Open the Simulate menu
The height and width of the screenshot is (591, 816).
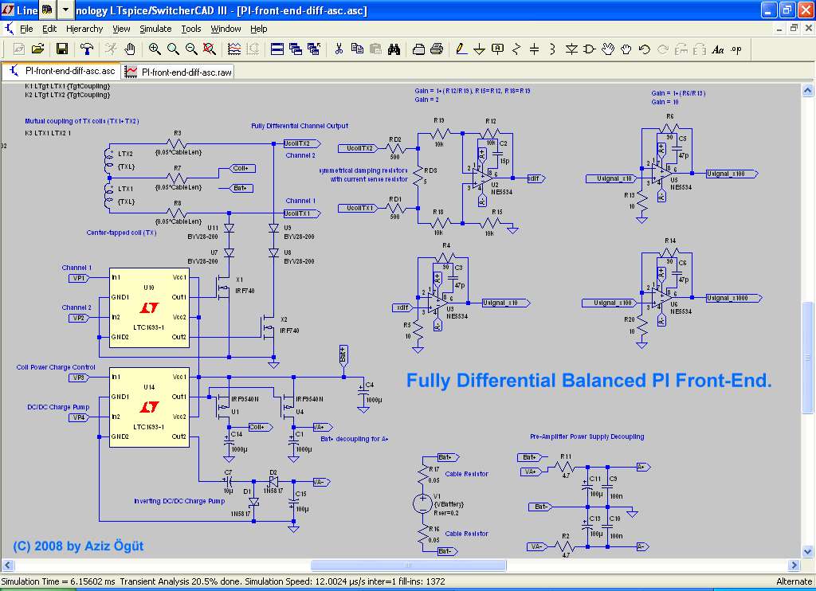pos(155,29)
